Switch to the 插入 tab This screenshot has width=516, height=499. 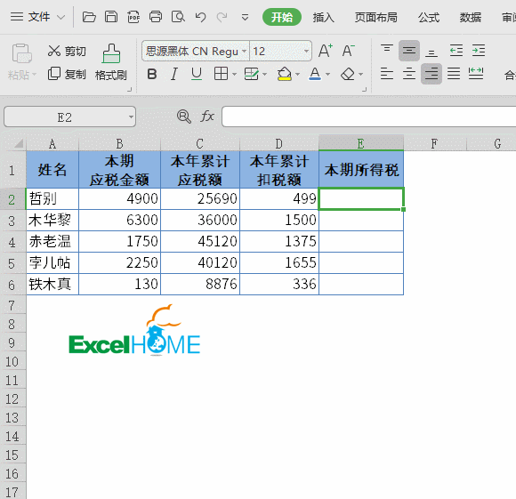(324, 17)
